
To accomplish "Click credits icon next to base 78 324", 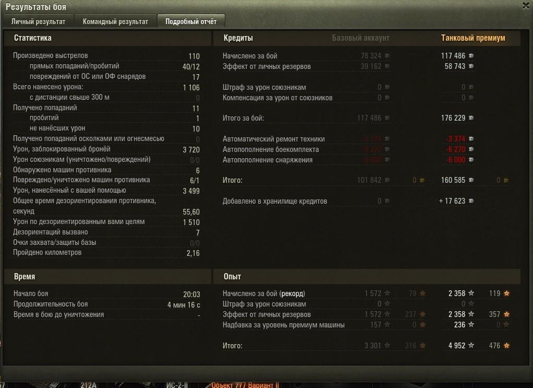I will [x=387, y=56].
